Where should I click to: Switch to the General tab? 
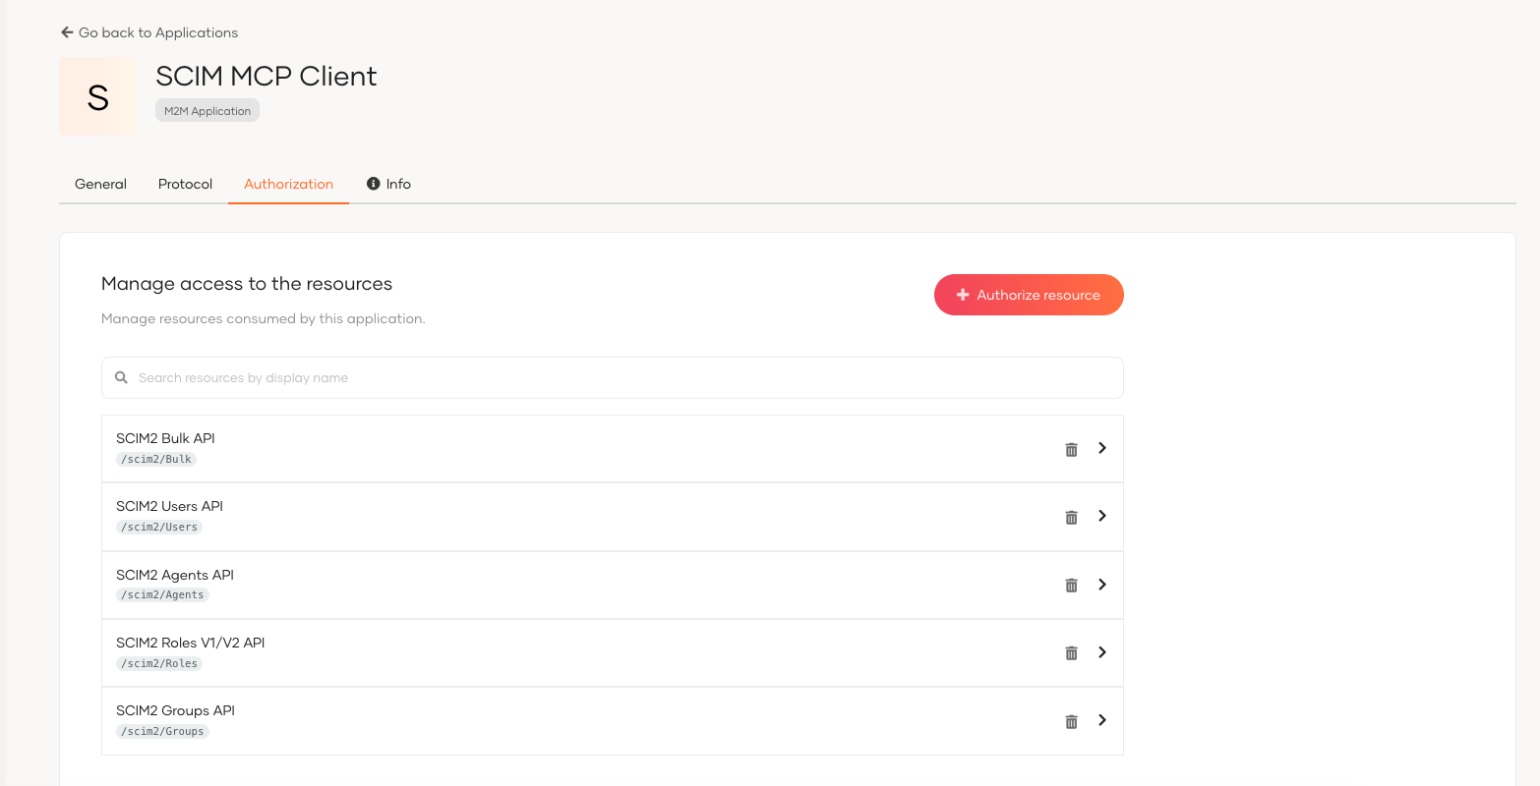pyautogui.click(x=100, y=184)
